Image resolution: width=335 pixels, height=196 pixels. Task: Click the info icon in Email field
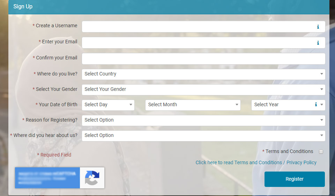click(x=318, y=43)
